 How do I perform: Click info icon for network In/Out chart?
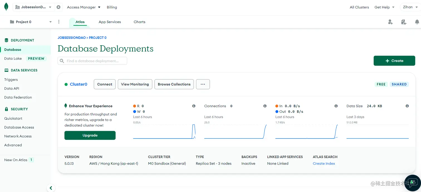pyautogui.click(x=336, y=106)
